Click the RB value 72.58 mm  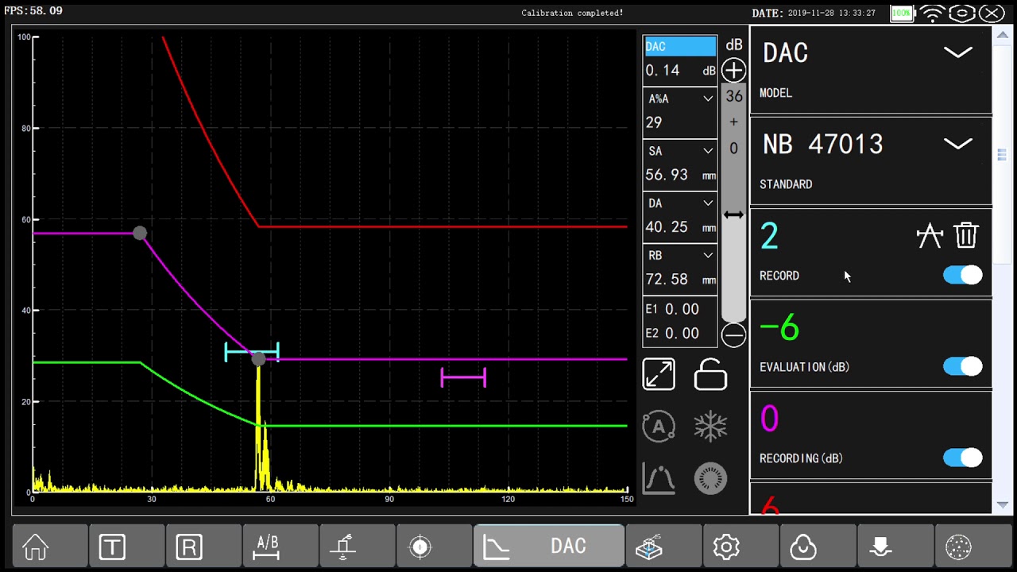pos(680,280)
